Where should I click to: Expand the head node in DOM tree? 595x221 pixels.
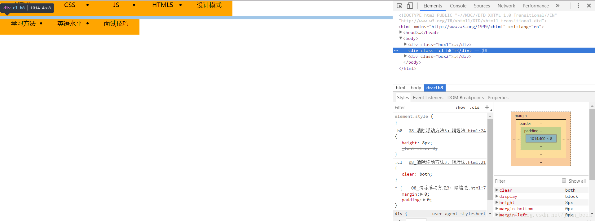pyautogui.click(x=401, y=32)
